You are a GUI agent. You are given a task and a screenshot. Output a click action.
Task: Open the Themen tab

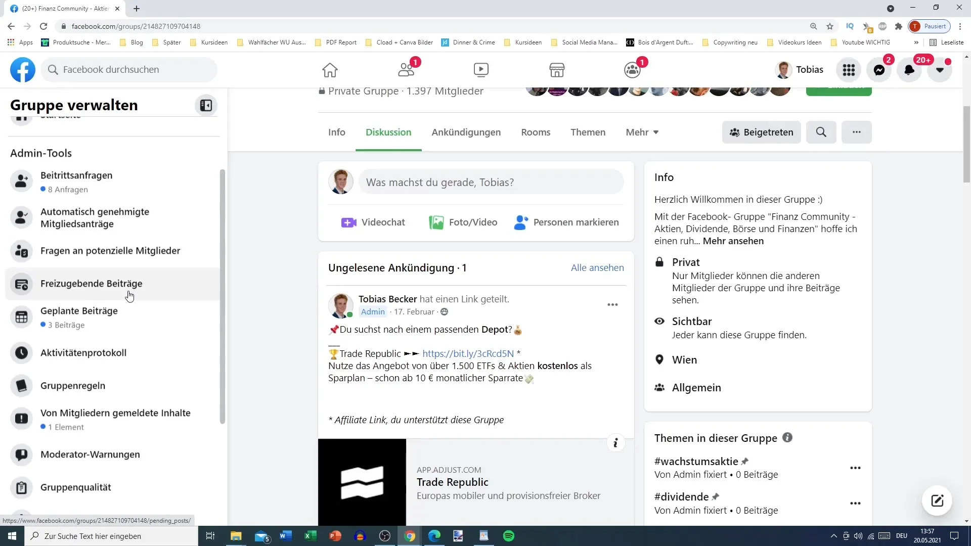coord(588,132)
